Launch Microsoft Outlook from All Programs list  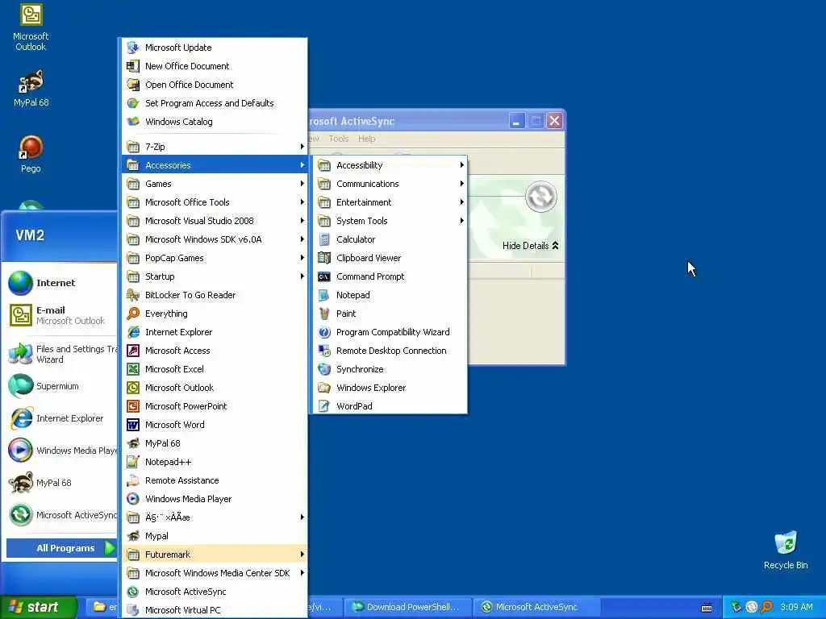click(215, 388)
